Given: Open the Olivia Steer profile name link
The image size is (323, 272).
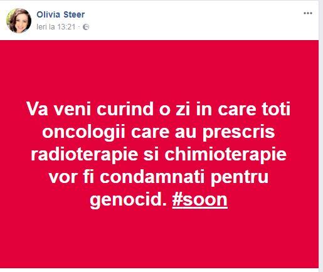Looking at the screenshot, I should coord(61,14).
